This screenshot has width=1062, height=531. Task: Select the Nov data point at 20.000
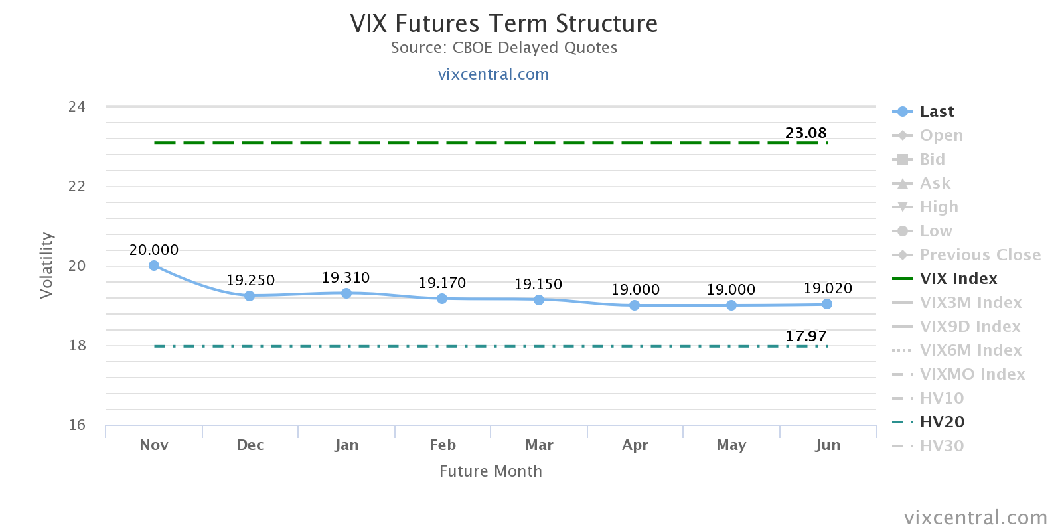click(154, 265)
